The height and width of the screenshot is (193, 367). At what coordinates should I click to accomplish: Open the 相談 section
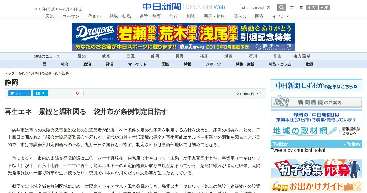coord(191,17)
